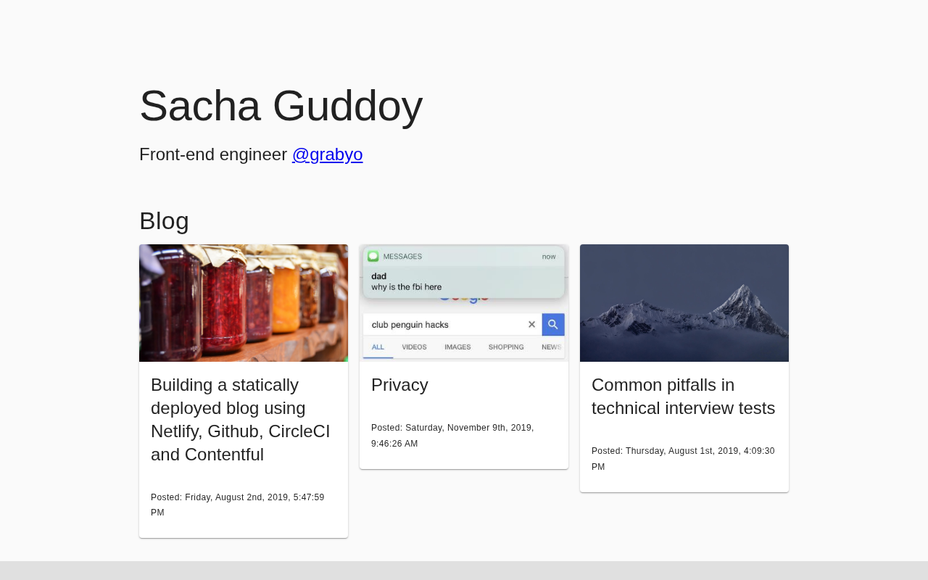Screen dimensions: 928x580
Task: Click the 'Blog' section heading
Action: click(164, 221)
